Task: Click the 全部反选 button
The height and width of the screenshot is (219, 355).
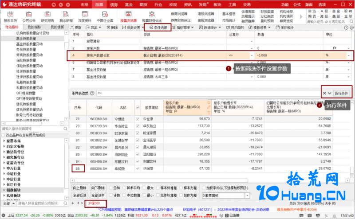Action: point(79,195)
